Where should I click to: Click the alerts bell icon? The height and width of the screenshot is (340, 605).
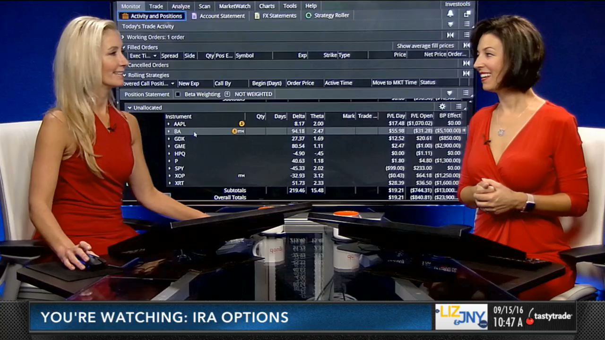[450, 14]
